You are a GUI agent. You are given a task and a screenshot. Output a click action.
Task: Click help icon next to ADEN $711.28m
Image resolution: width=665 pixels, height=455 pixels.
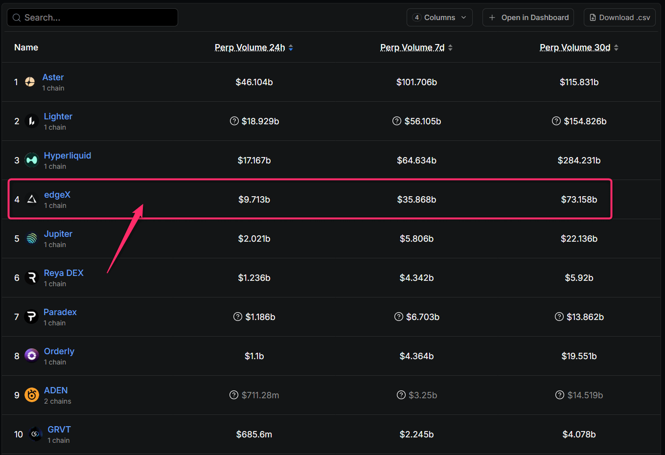[234, 395]
